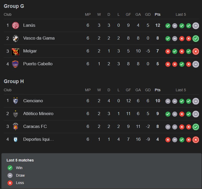The width and height of the screenshot is (202, 189).
Task: Click the Cienciano club crest
Action: point(15,101)
